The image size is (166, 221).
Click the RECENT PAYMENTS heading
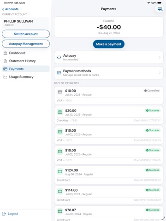click(66, 83)
